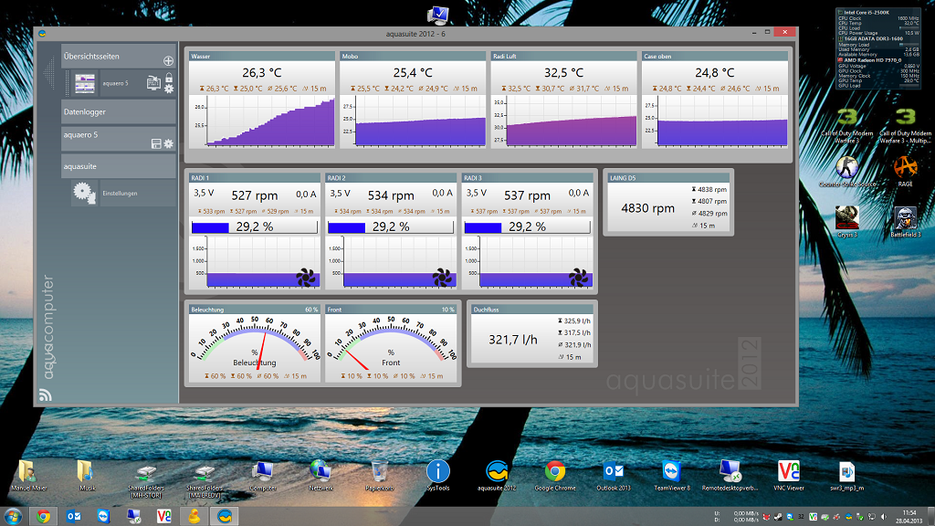Open the aquaero 5 overview page thumbnail
Screen dimensions: 935x526
coord(85,83)
